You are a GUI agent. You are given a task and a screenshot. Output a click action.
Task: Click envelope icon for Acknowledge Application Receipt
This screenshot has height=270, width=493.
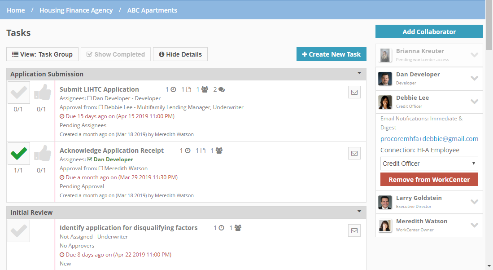[x=354, y=154]
